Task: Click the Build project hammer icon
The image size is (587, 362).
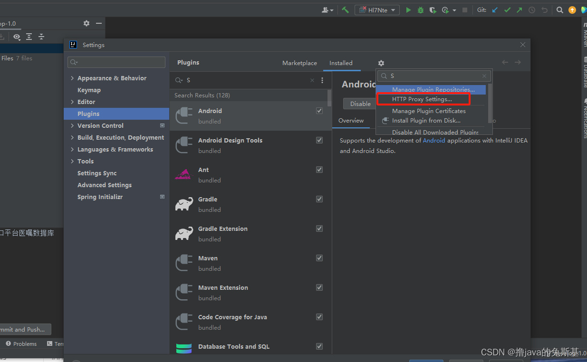Action: tap(346, 10)
